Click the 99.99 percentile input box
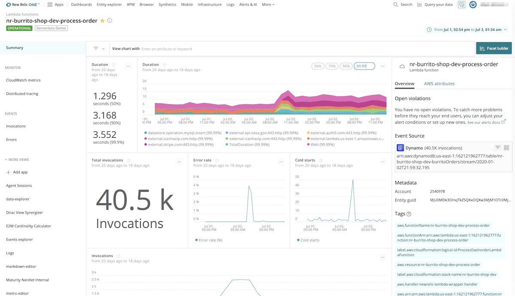This screenshot has width=515, height=296. tap(364, 66)
